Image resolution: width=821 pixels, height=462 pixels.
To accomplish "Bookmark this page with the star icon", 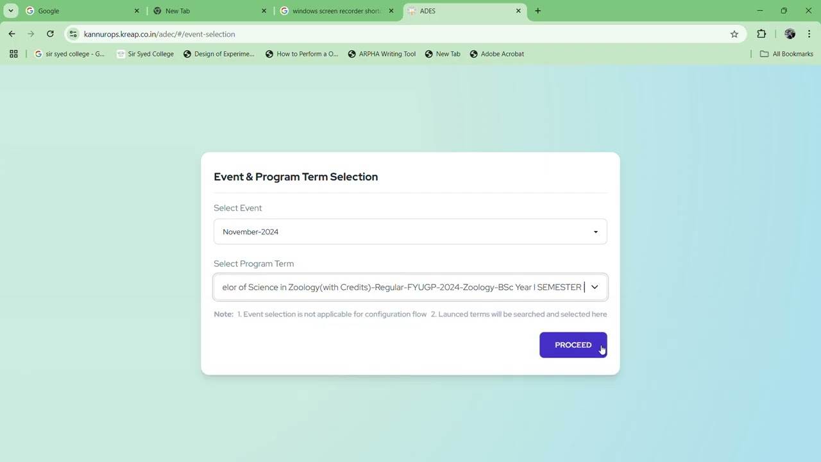I will pos(734,34).
